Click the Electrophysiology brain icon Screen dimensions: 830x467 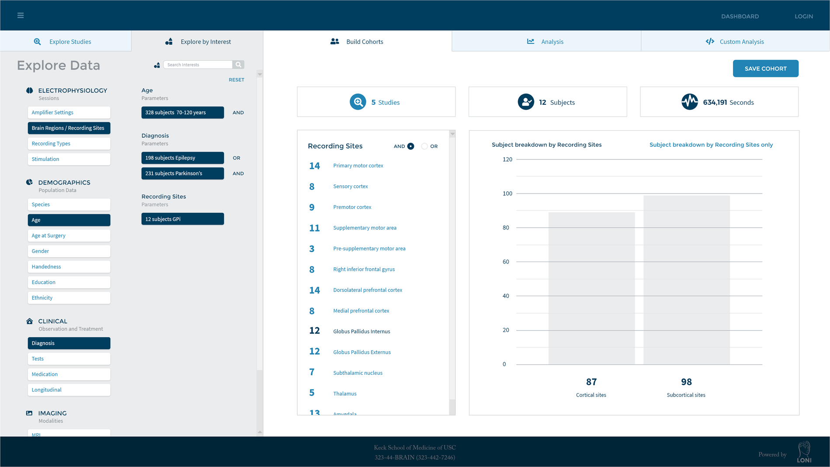(x=30, y=90)
